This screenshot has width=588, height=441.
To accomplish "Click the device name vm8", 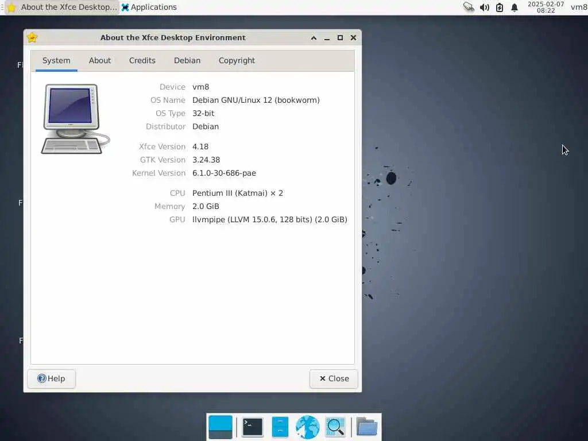I will click(x=200, y=87).
